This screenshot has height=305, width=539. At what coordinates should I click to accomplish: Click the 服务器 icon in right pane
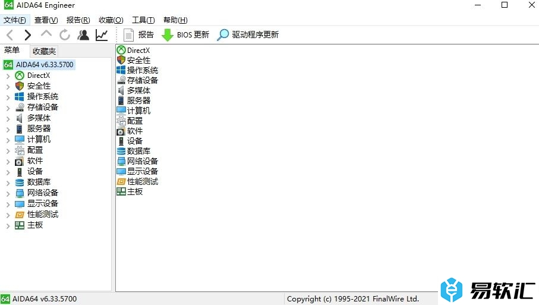(121, 100)
